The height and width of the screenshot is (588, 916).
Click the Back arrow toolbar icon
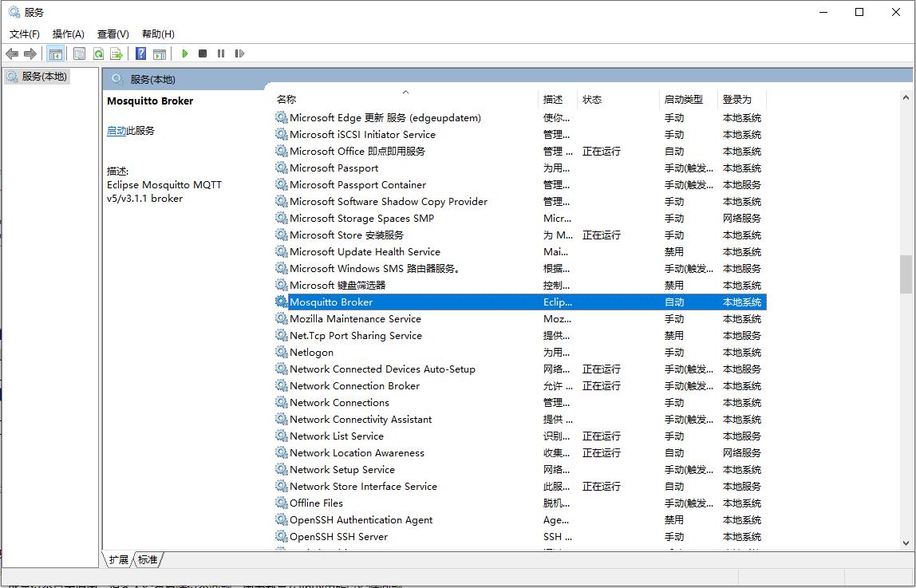[12, 53]
